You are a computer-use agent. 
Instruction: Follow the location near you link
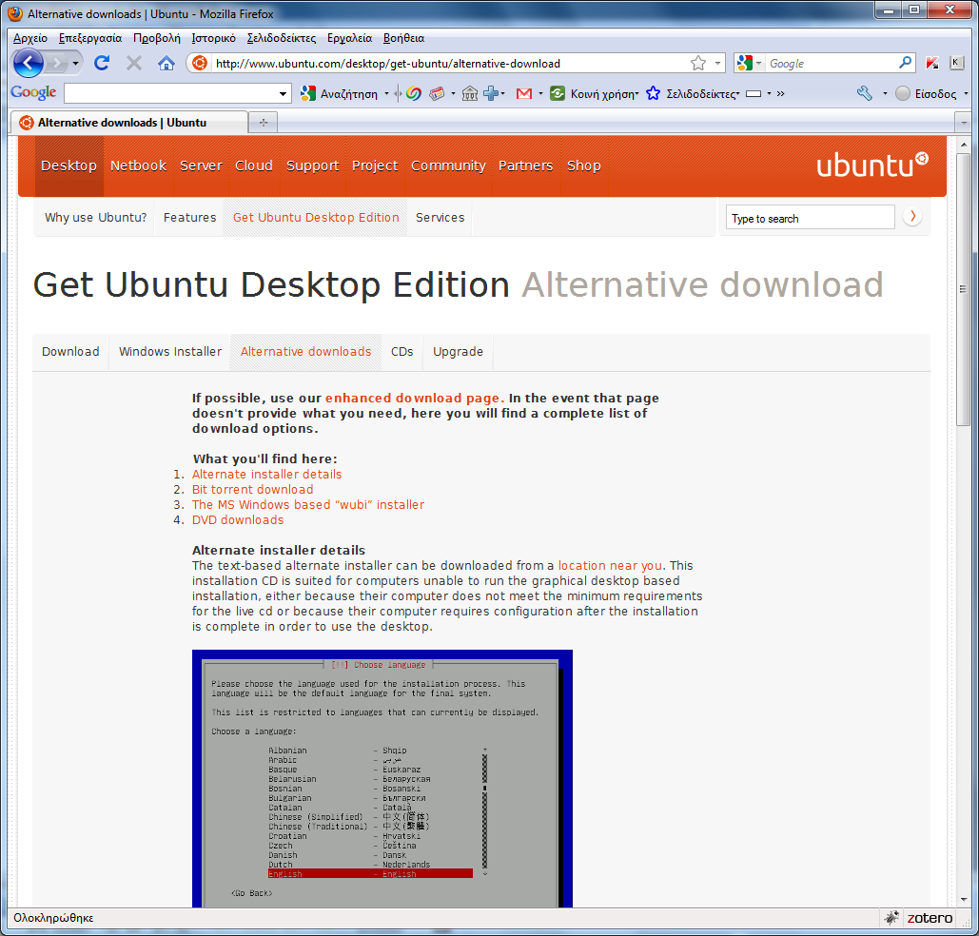click(610, 565)
